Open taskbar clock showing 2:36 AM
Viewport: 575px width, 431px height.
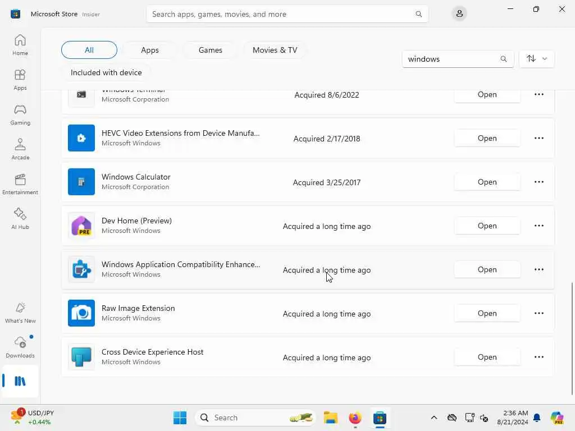click(513, 418)
